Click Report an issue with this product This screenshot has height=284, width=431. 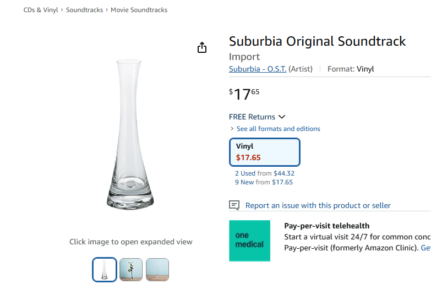(x=318, y=205)
